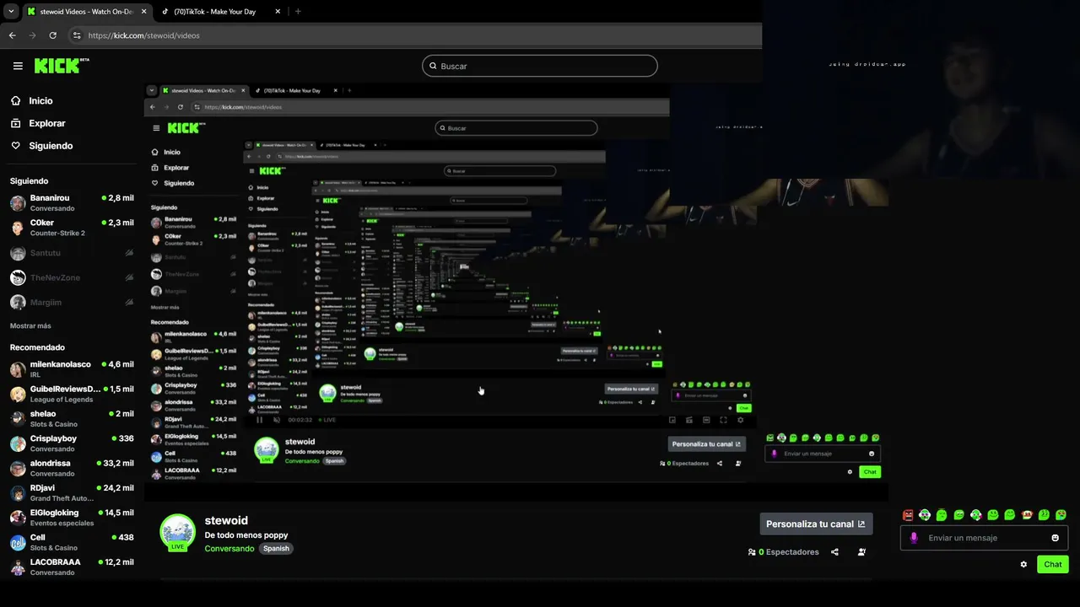Open RDjavi Grand Theft Auto channel
Image resolution: width=1080 pixels, height=607 pixels.
(x=72, y=493)
